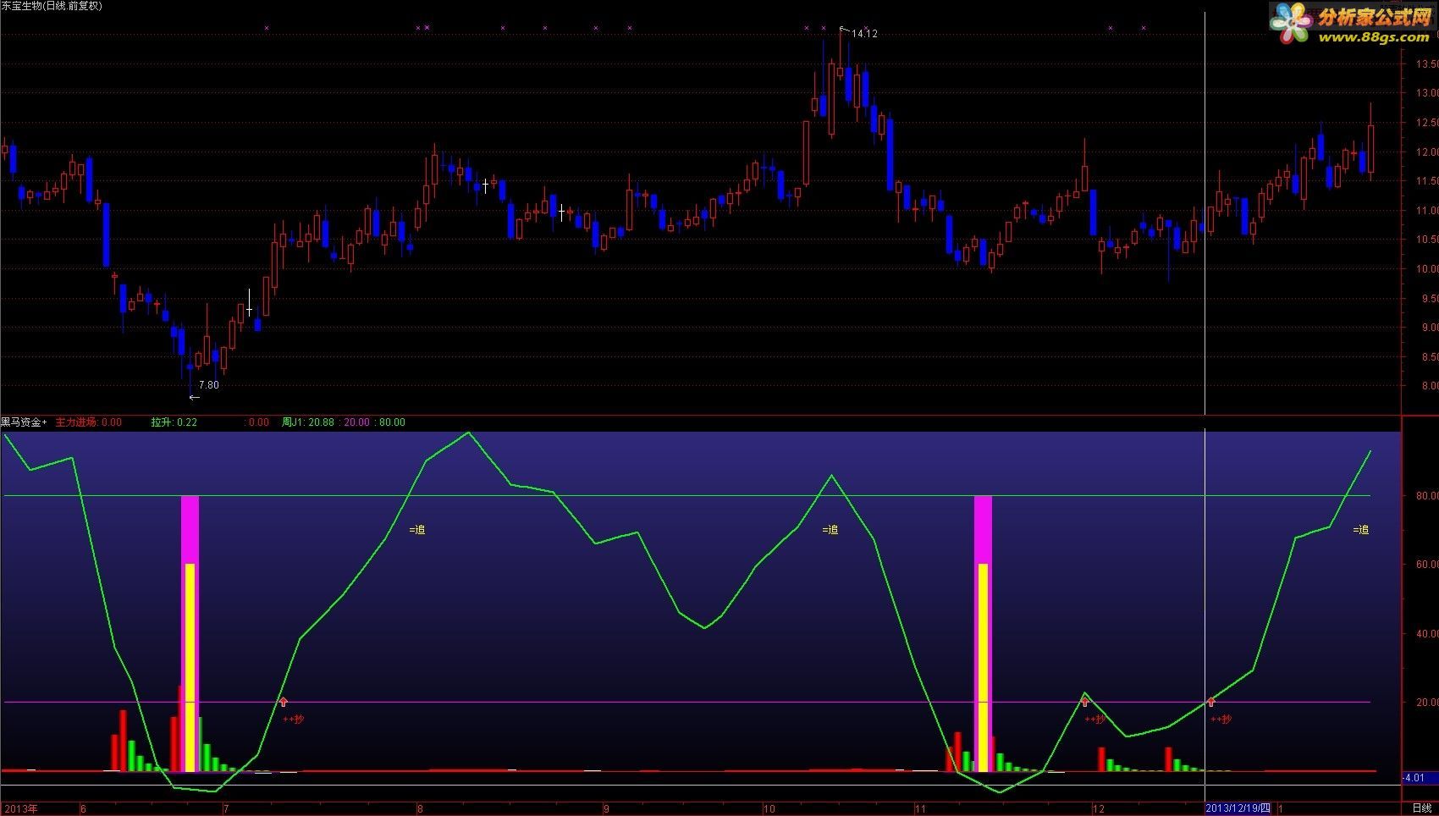Click the 40.00 level on the indicator axis

point(1426,634)
